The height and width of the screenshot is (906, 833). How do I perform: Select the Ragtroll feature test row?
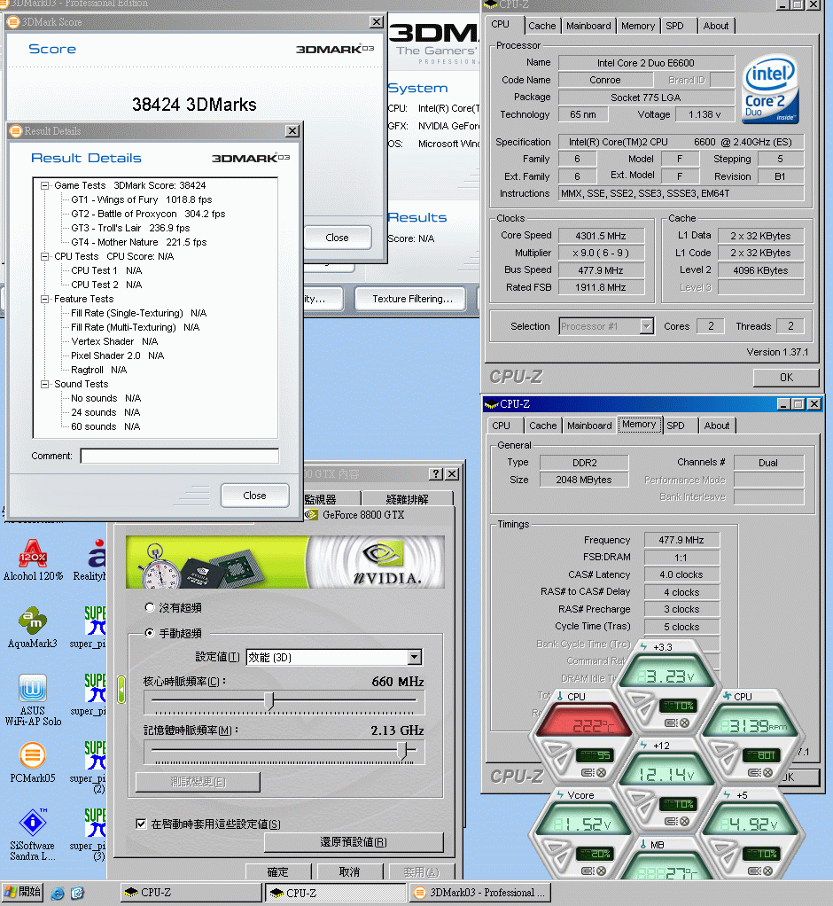coord(98,371)
